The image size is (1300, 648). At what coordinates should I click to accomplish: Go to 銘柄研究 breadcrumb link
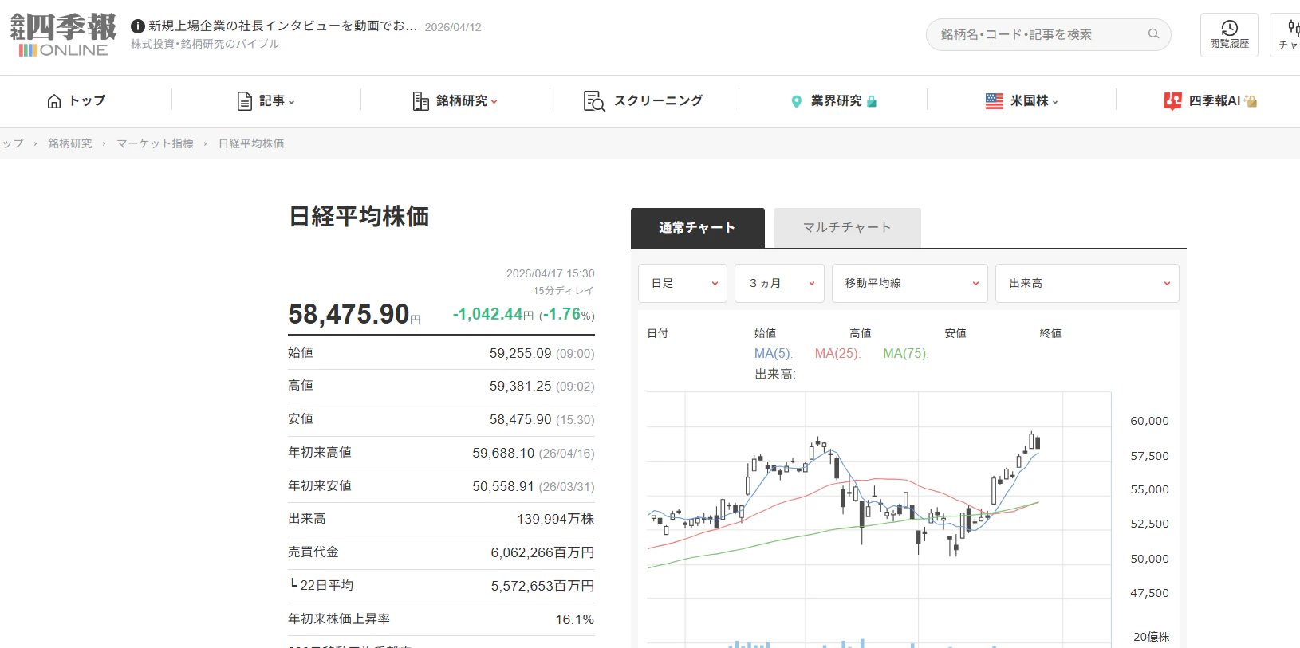tap(70, 143)
